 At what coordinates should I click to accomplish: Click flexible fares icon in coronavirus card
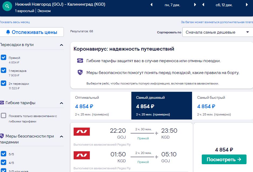coord(80,61)
